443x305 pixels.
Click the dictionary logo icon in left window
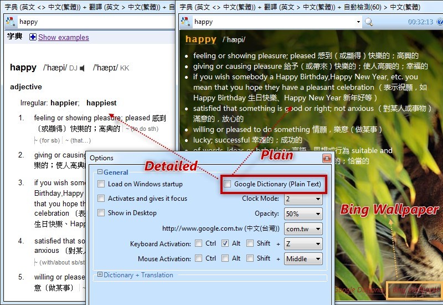point(10,22)
